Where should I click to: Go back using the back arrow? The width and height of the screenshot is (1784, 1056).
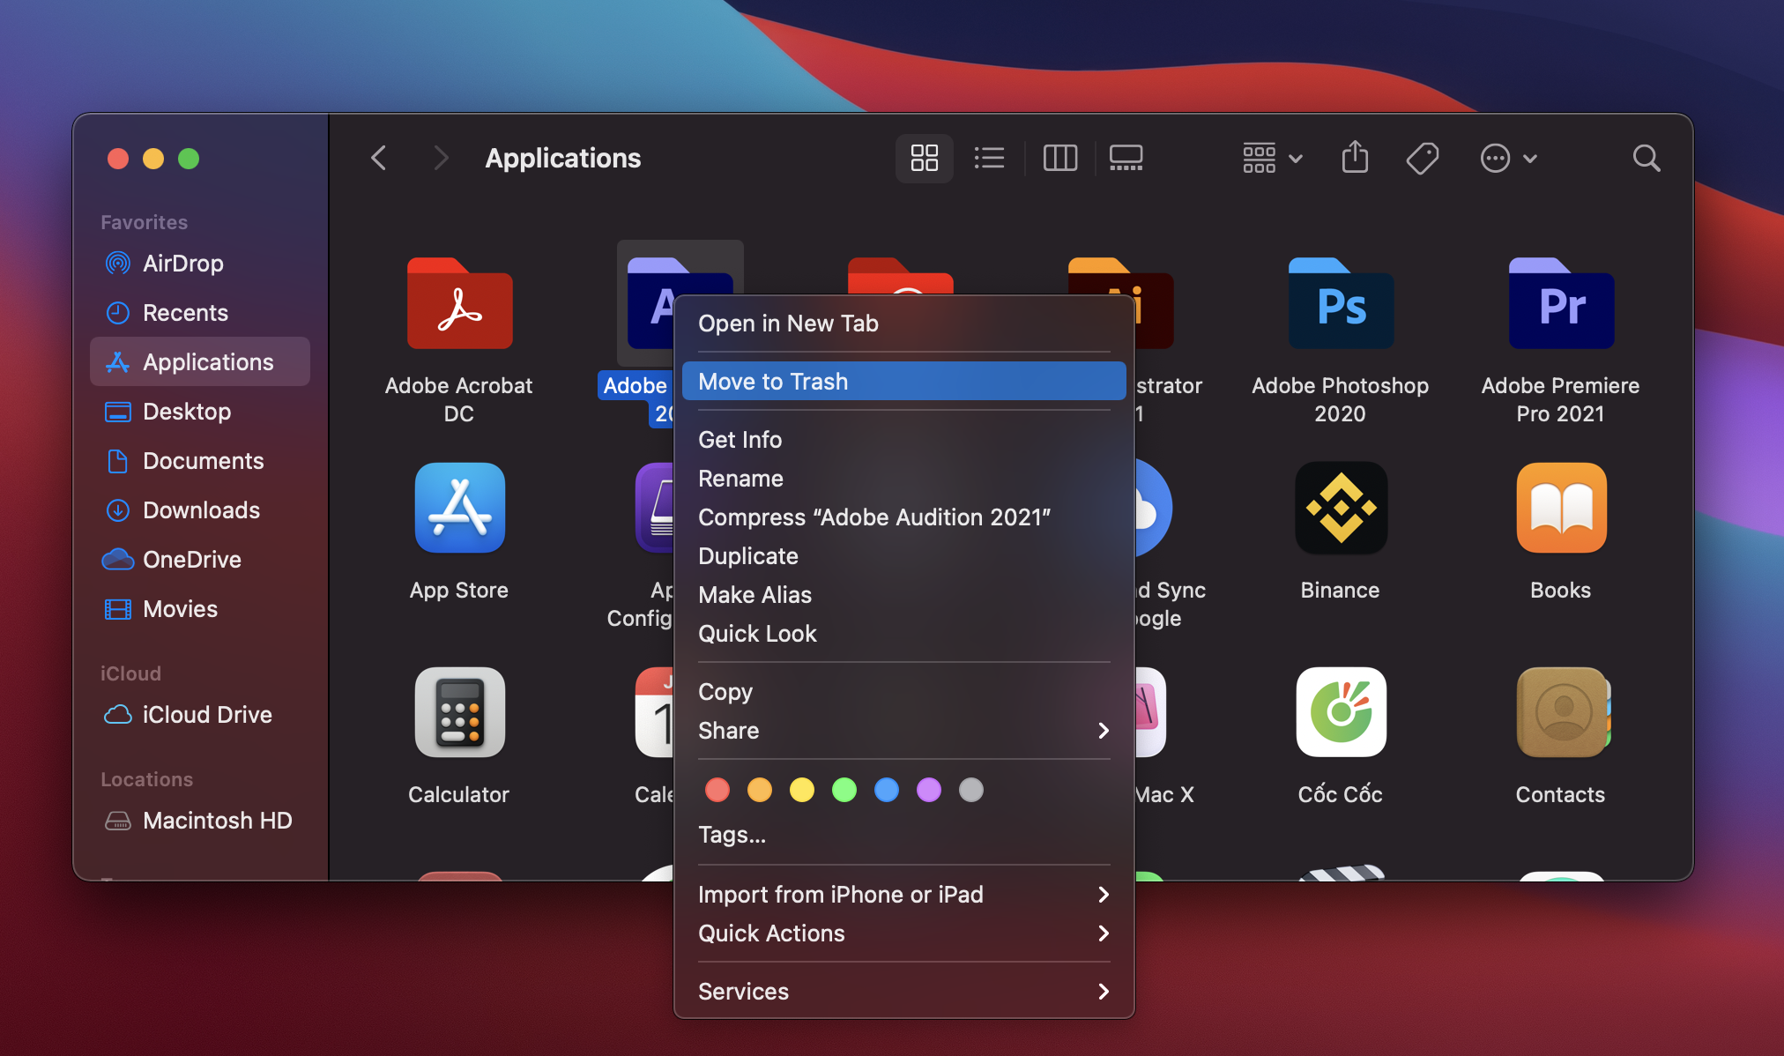point(379,159)
